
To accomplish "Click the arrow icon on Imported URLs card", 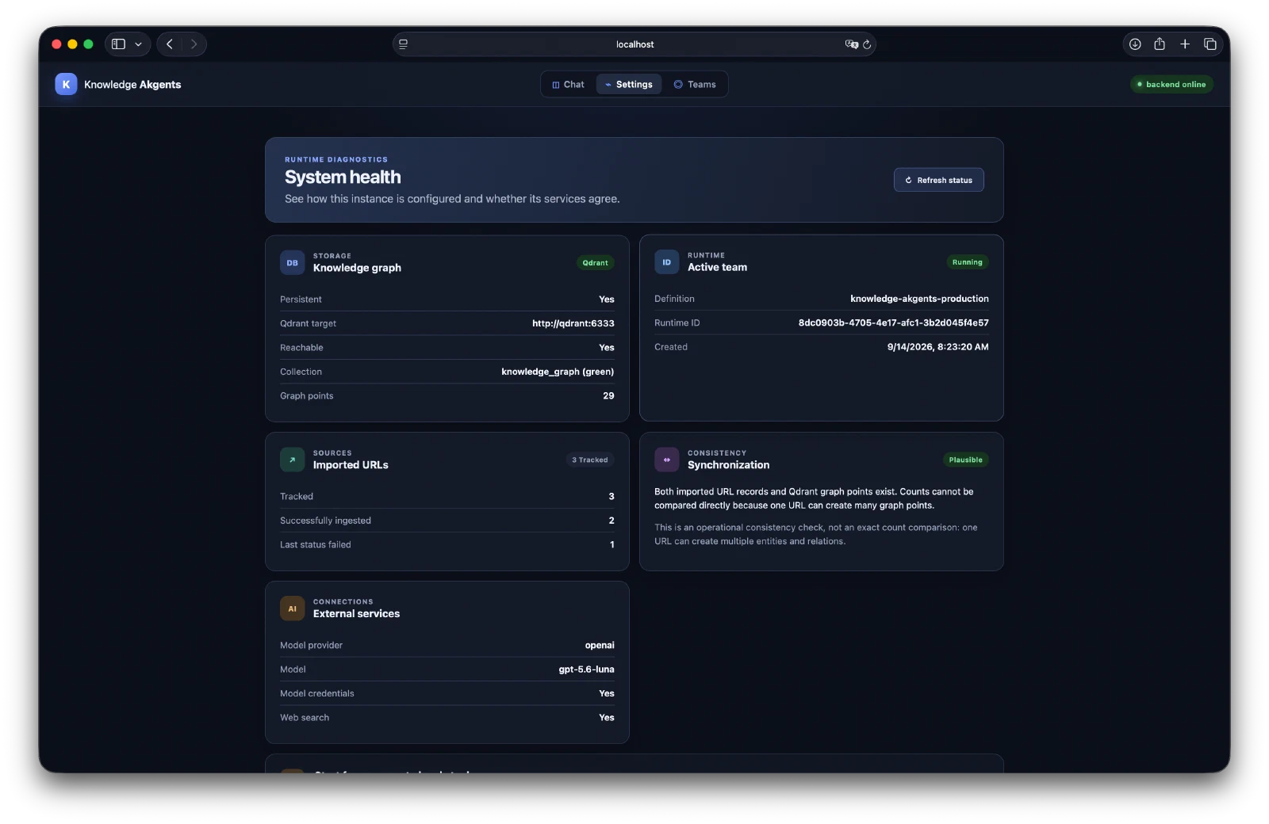I will 293,460.
